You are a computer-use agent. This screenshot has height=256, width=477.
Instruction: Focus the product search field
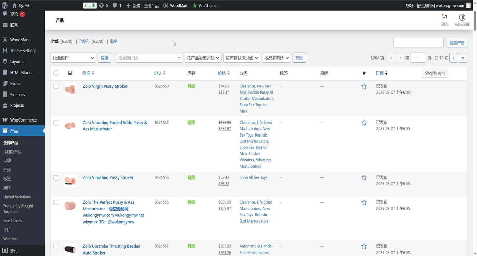point(418,43)
